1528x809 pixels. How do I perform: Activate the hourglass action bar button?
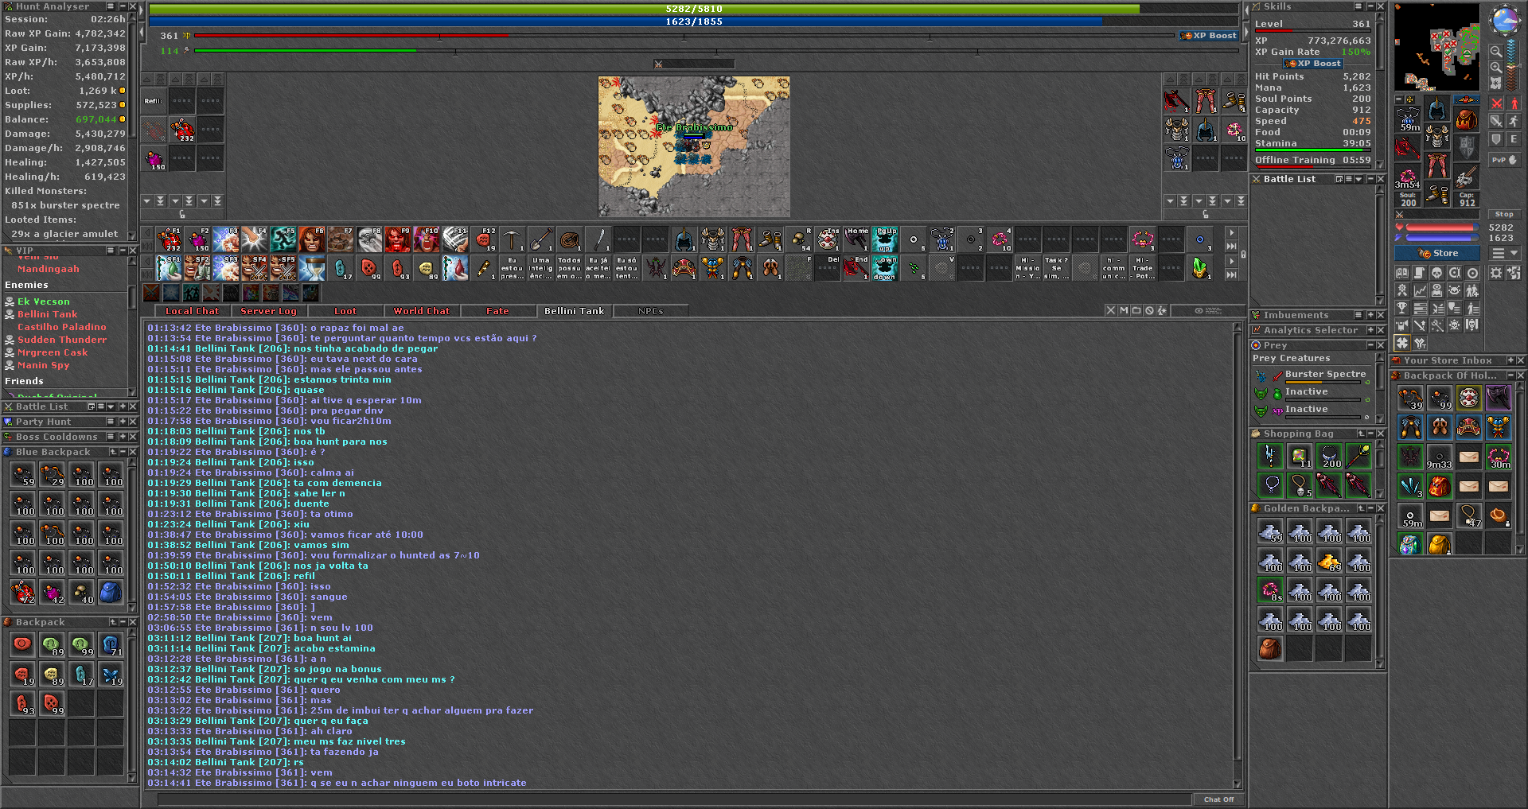coord(312,268)
